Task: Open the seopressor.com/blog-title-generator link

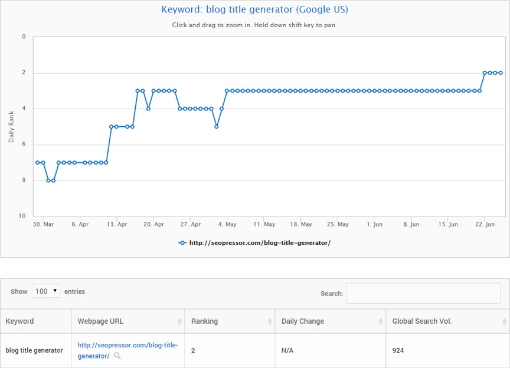Action: [x=127, y=350]
